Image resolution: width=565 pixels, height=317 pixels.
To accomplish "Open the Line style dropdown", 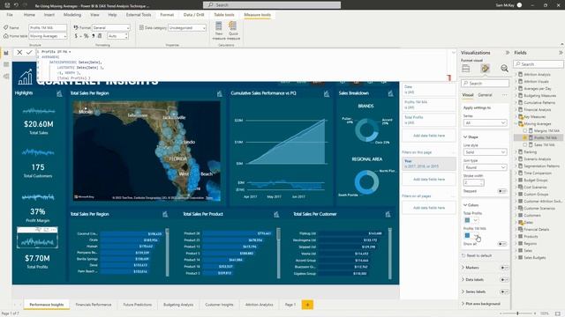I will pyautogui.click(x=485, y=152).
